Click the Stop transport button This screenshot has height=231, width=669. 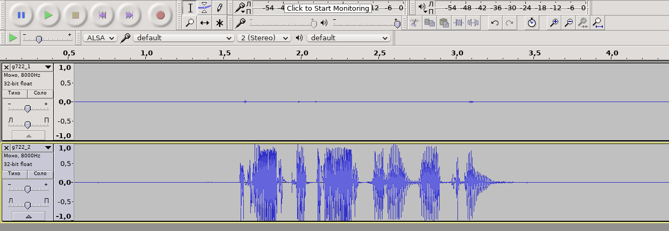click(x=76, y=15)
